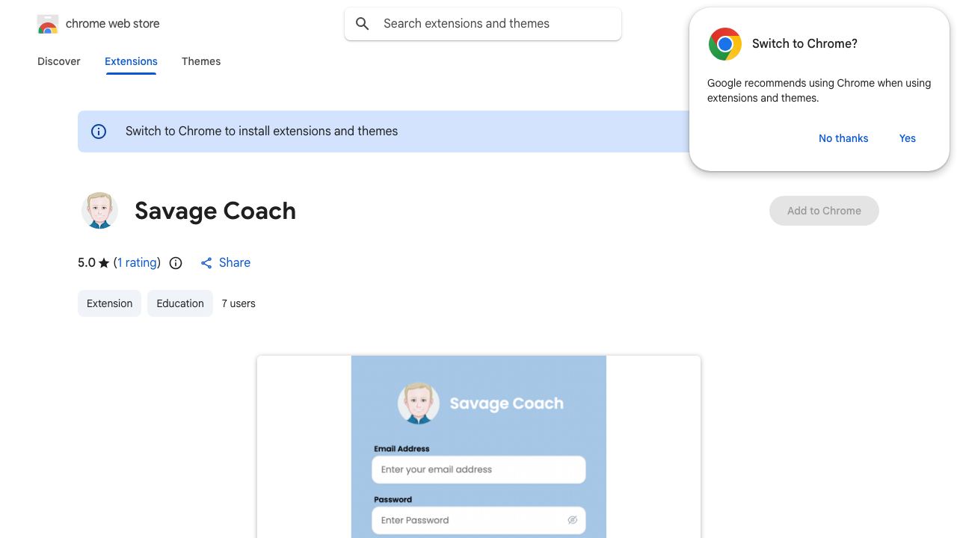This screenshot has width=957, height=538.
Task: Click the email address field in preview
Action: point(478,470)
